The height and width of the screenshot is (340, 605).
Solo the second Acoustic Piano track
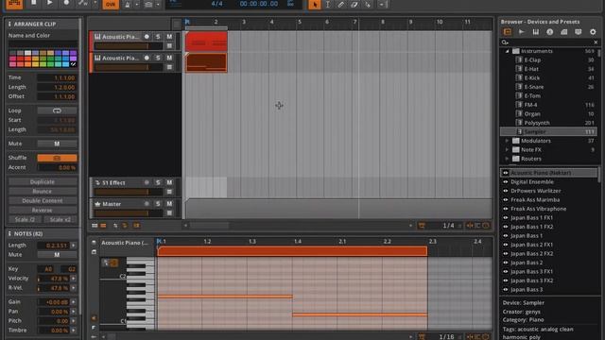pos(158,58)
